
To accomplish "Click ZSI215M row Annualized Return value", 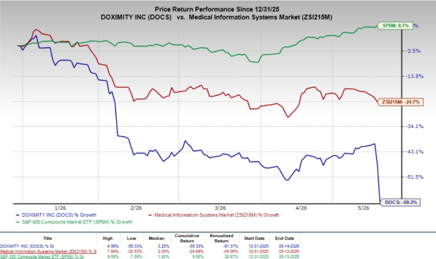I will point(231,251).
